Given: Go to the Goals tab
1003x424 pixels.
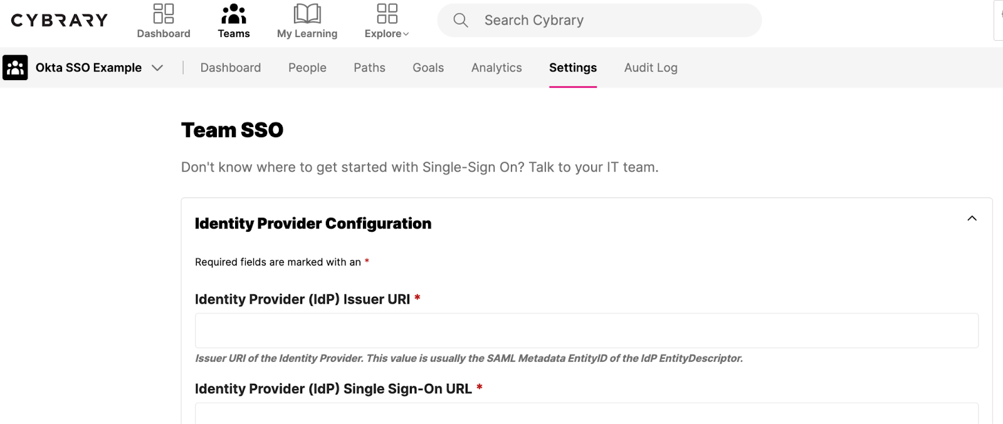Looking at the screenshot, I should pos(428,68).
